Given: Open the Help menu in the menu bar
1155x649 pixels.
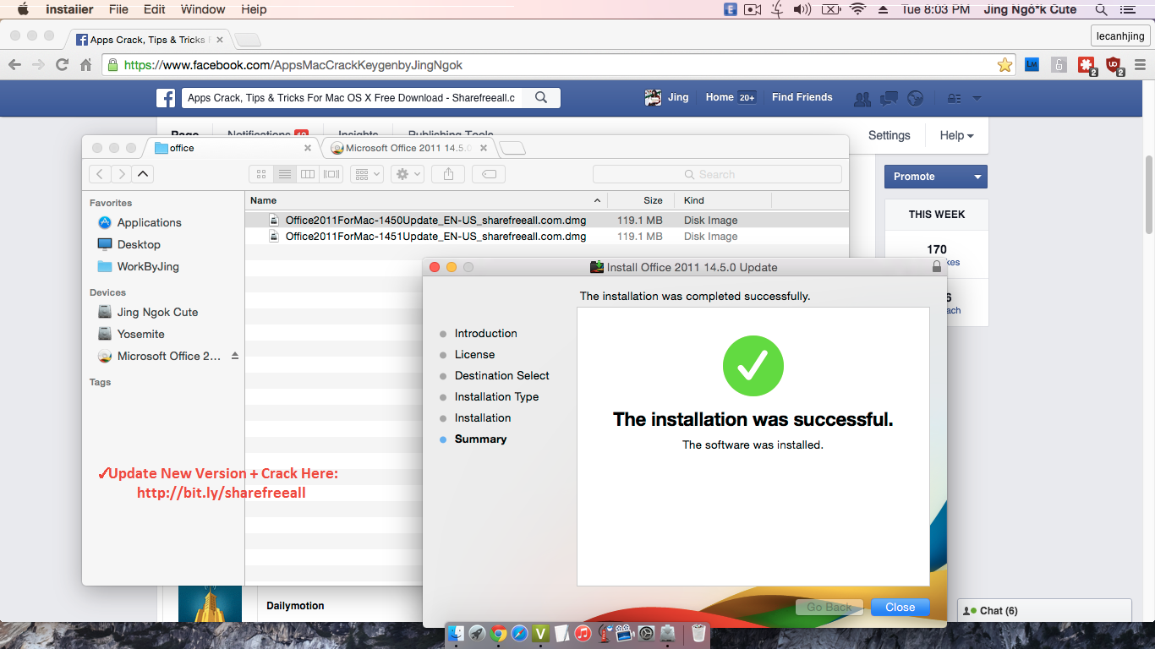Looking at the screenshot, I should click(254, 10).
